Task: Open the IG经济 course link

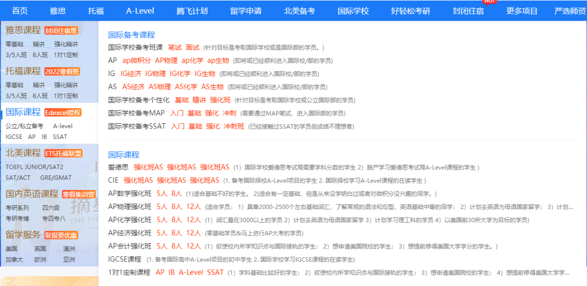Action: (x=130, y=74)
